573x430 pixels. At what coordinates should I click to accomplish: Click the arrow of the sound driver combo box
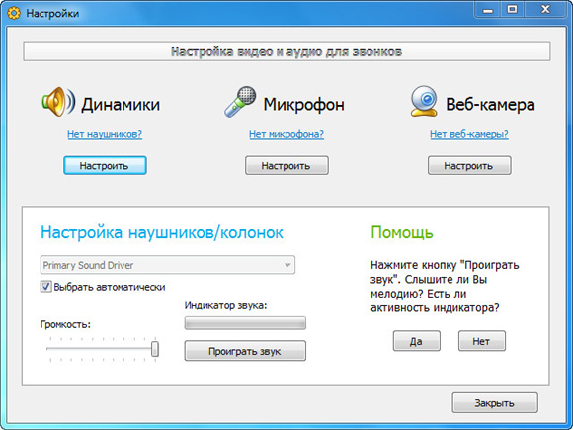[x=287, y=265]
